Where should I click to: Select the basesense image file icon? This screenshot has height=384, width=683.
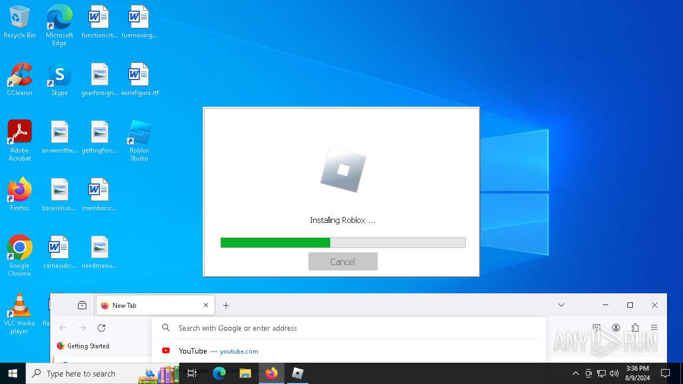(x=59, y=195)
